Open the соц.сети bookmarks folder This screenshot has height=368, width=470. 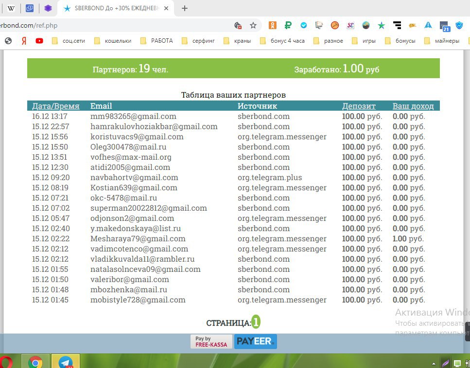point(69,41)
